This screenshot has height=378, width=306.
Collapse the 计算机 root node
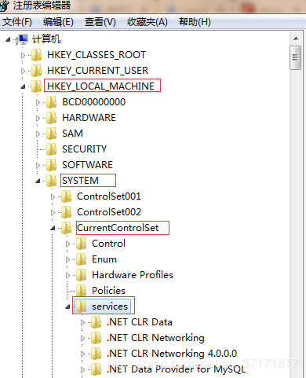coord(8,39)
